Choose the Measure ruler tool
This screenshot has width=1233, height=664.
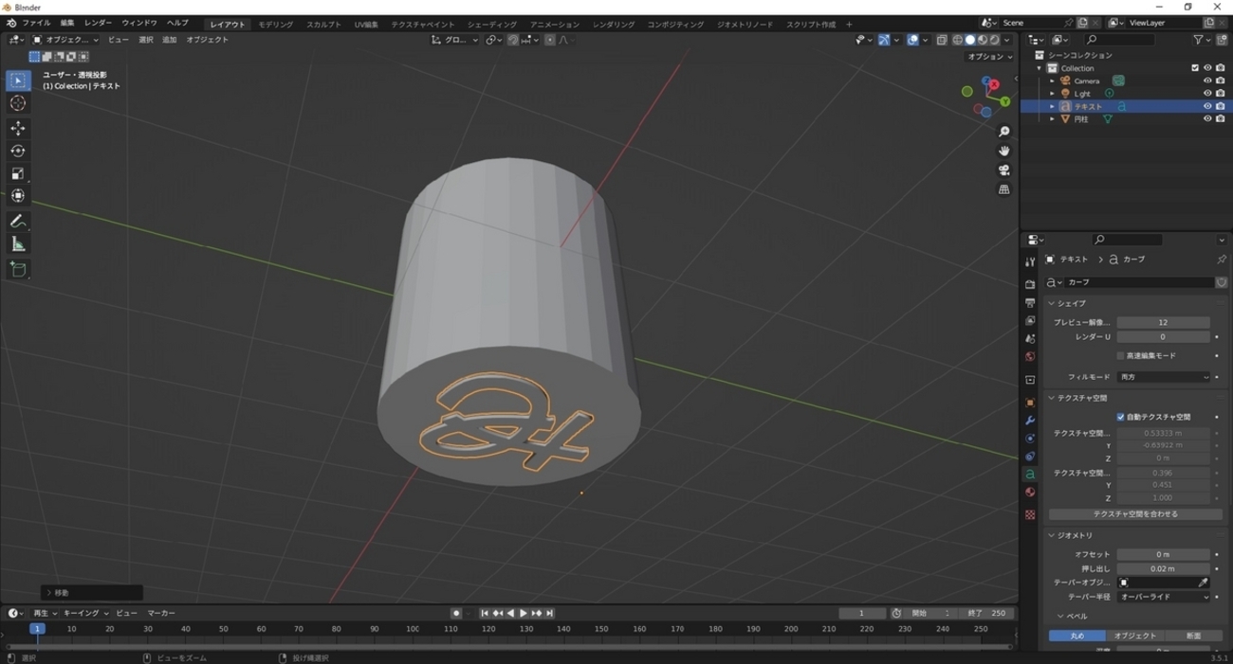tap(18, 244)
